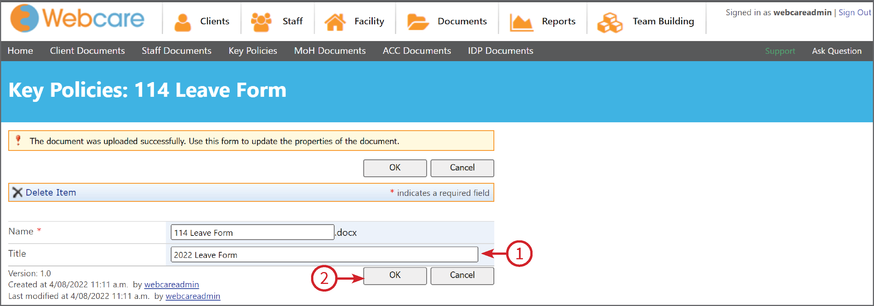Click the Webcare logo
The height and width of the screenshot is (306, 874).
(x=76, y=19)
